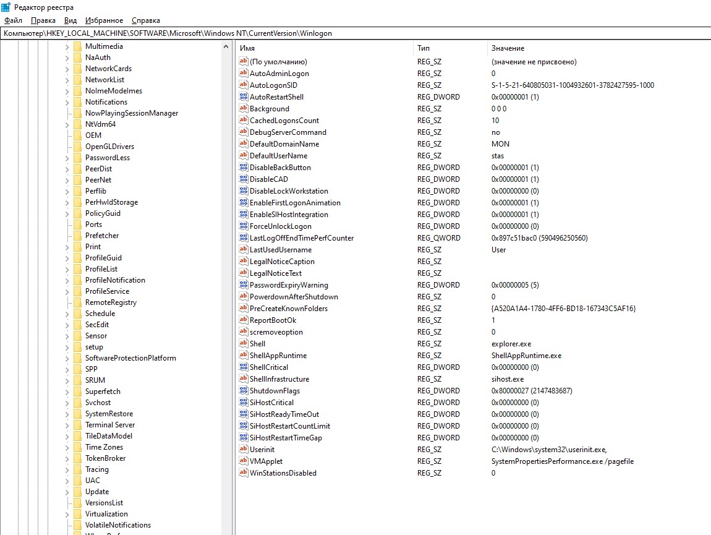Image resolution: width=711 pixels, height=535 pixels.
Task: Select the NowPlayingSessionManager key
Action: click(x=132, y=113)
